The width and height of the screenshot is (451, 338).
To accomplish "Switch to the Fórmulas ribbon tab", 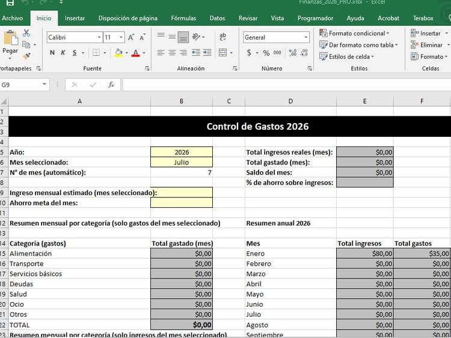I will tap(183, 18).
